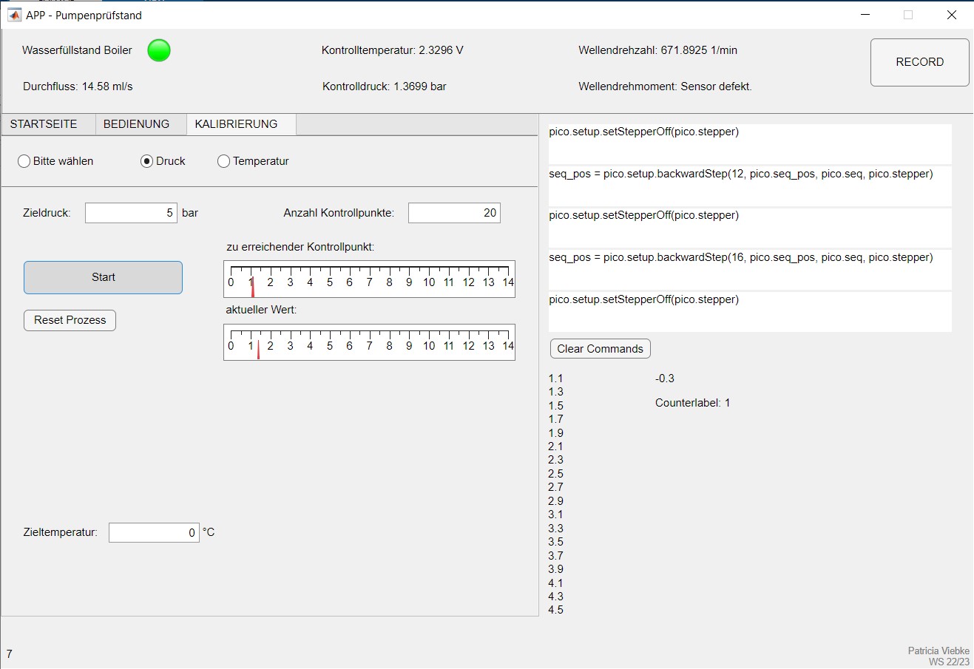Click the Zieltemperatur input field
Viewport: 974px width, 669px height.
[x=154, y=532]
